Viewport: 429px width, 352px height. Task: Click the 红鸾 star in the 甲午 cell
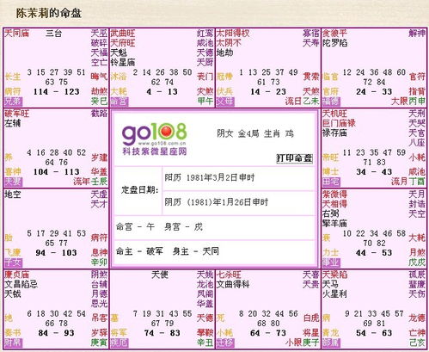pyautogui.click(x=205, y=34)
